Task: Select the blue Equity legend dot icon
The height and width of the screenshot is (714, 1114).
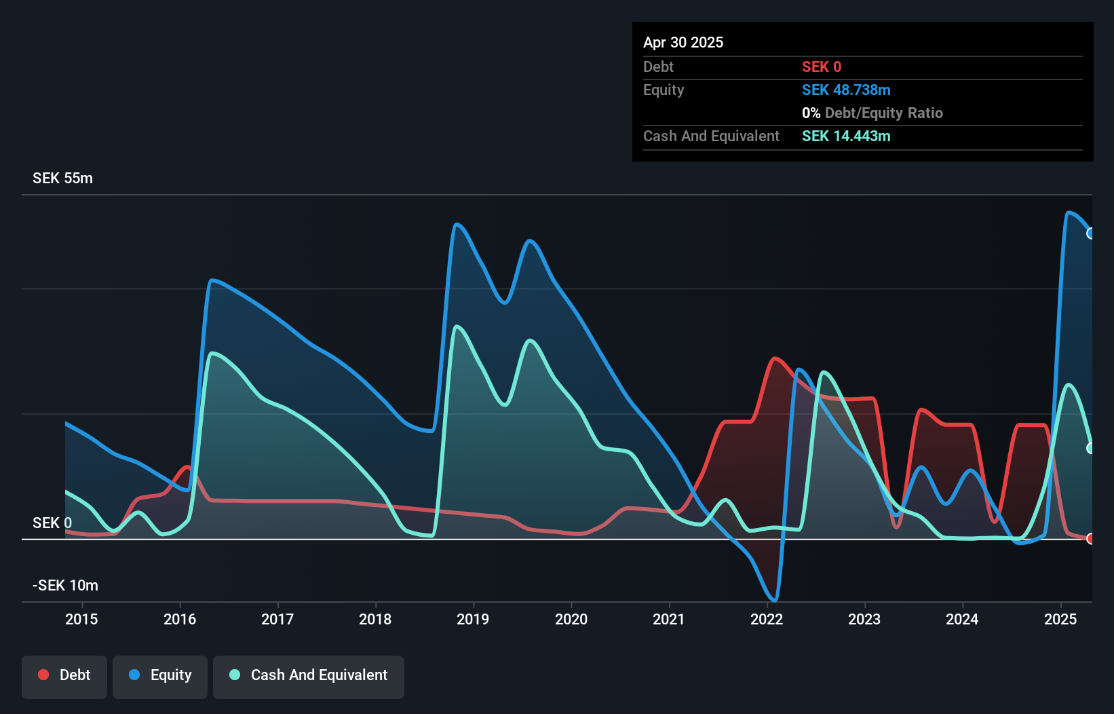Action: (x=136, y=675)
